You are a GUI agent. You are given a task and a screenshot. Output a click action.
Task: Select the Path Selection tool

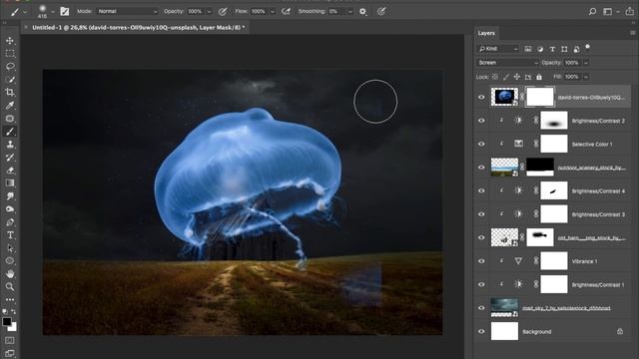tap(10, 248)
